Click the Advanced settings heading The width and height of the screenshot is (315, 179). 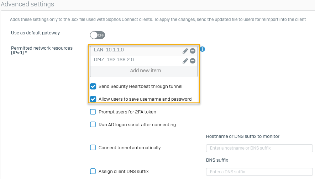pos(27,5)
